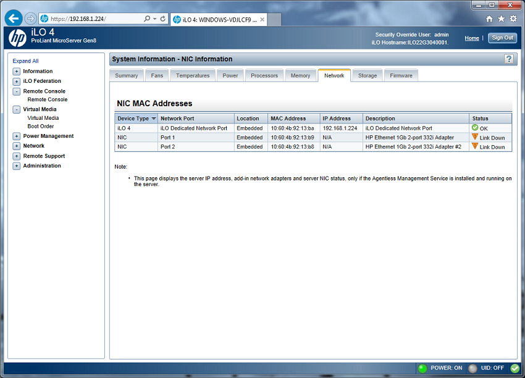Click the HP favicon in address bar
This screenshot has height=378, width=525.
[44, 19]
